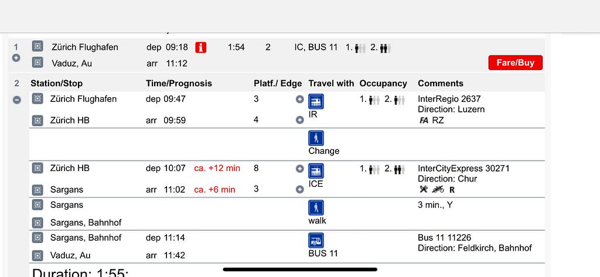Open the Zürich HB arrival station link
The image size is (600, 277).
pos(70,120)
